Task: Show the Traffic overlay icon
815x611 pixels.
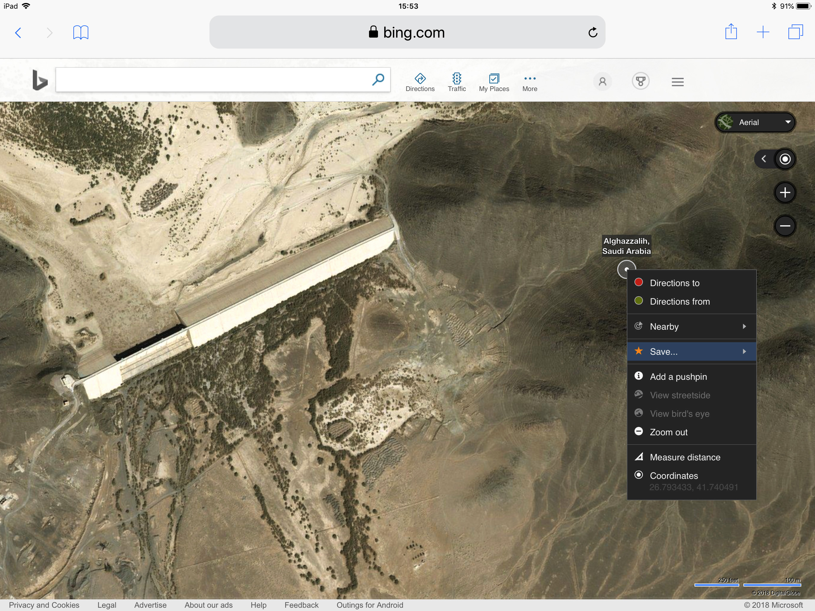Action: (x=456, y=78)
